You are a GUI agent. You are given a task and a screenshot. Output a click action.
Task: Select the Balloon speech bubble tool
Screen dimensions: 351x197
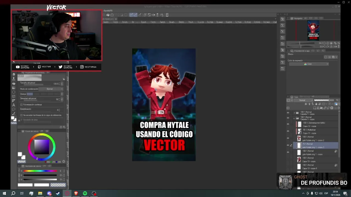point(14,109)
